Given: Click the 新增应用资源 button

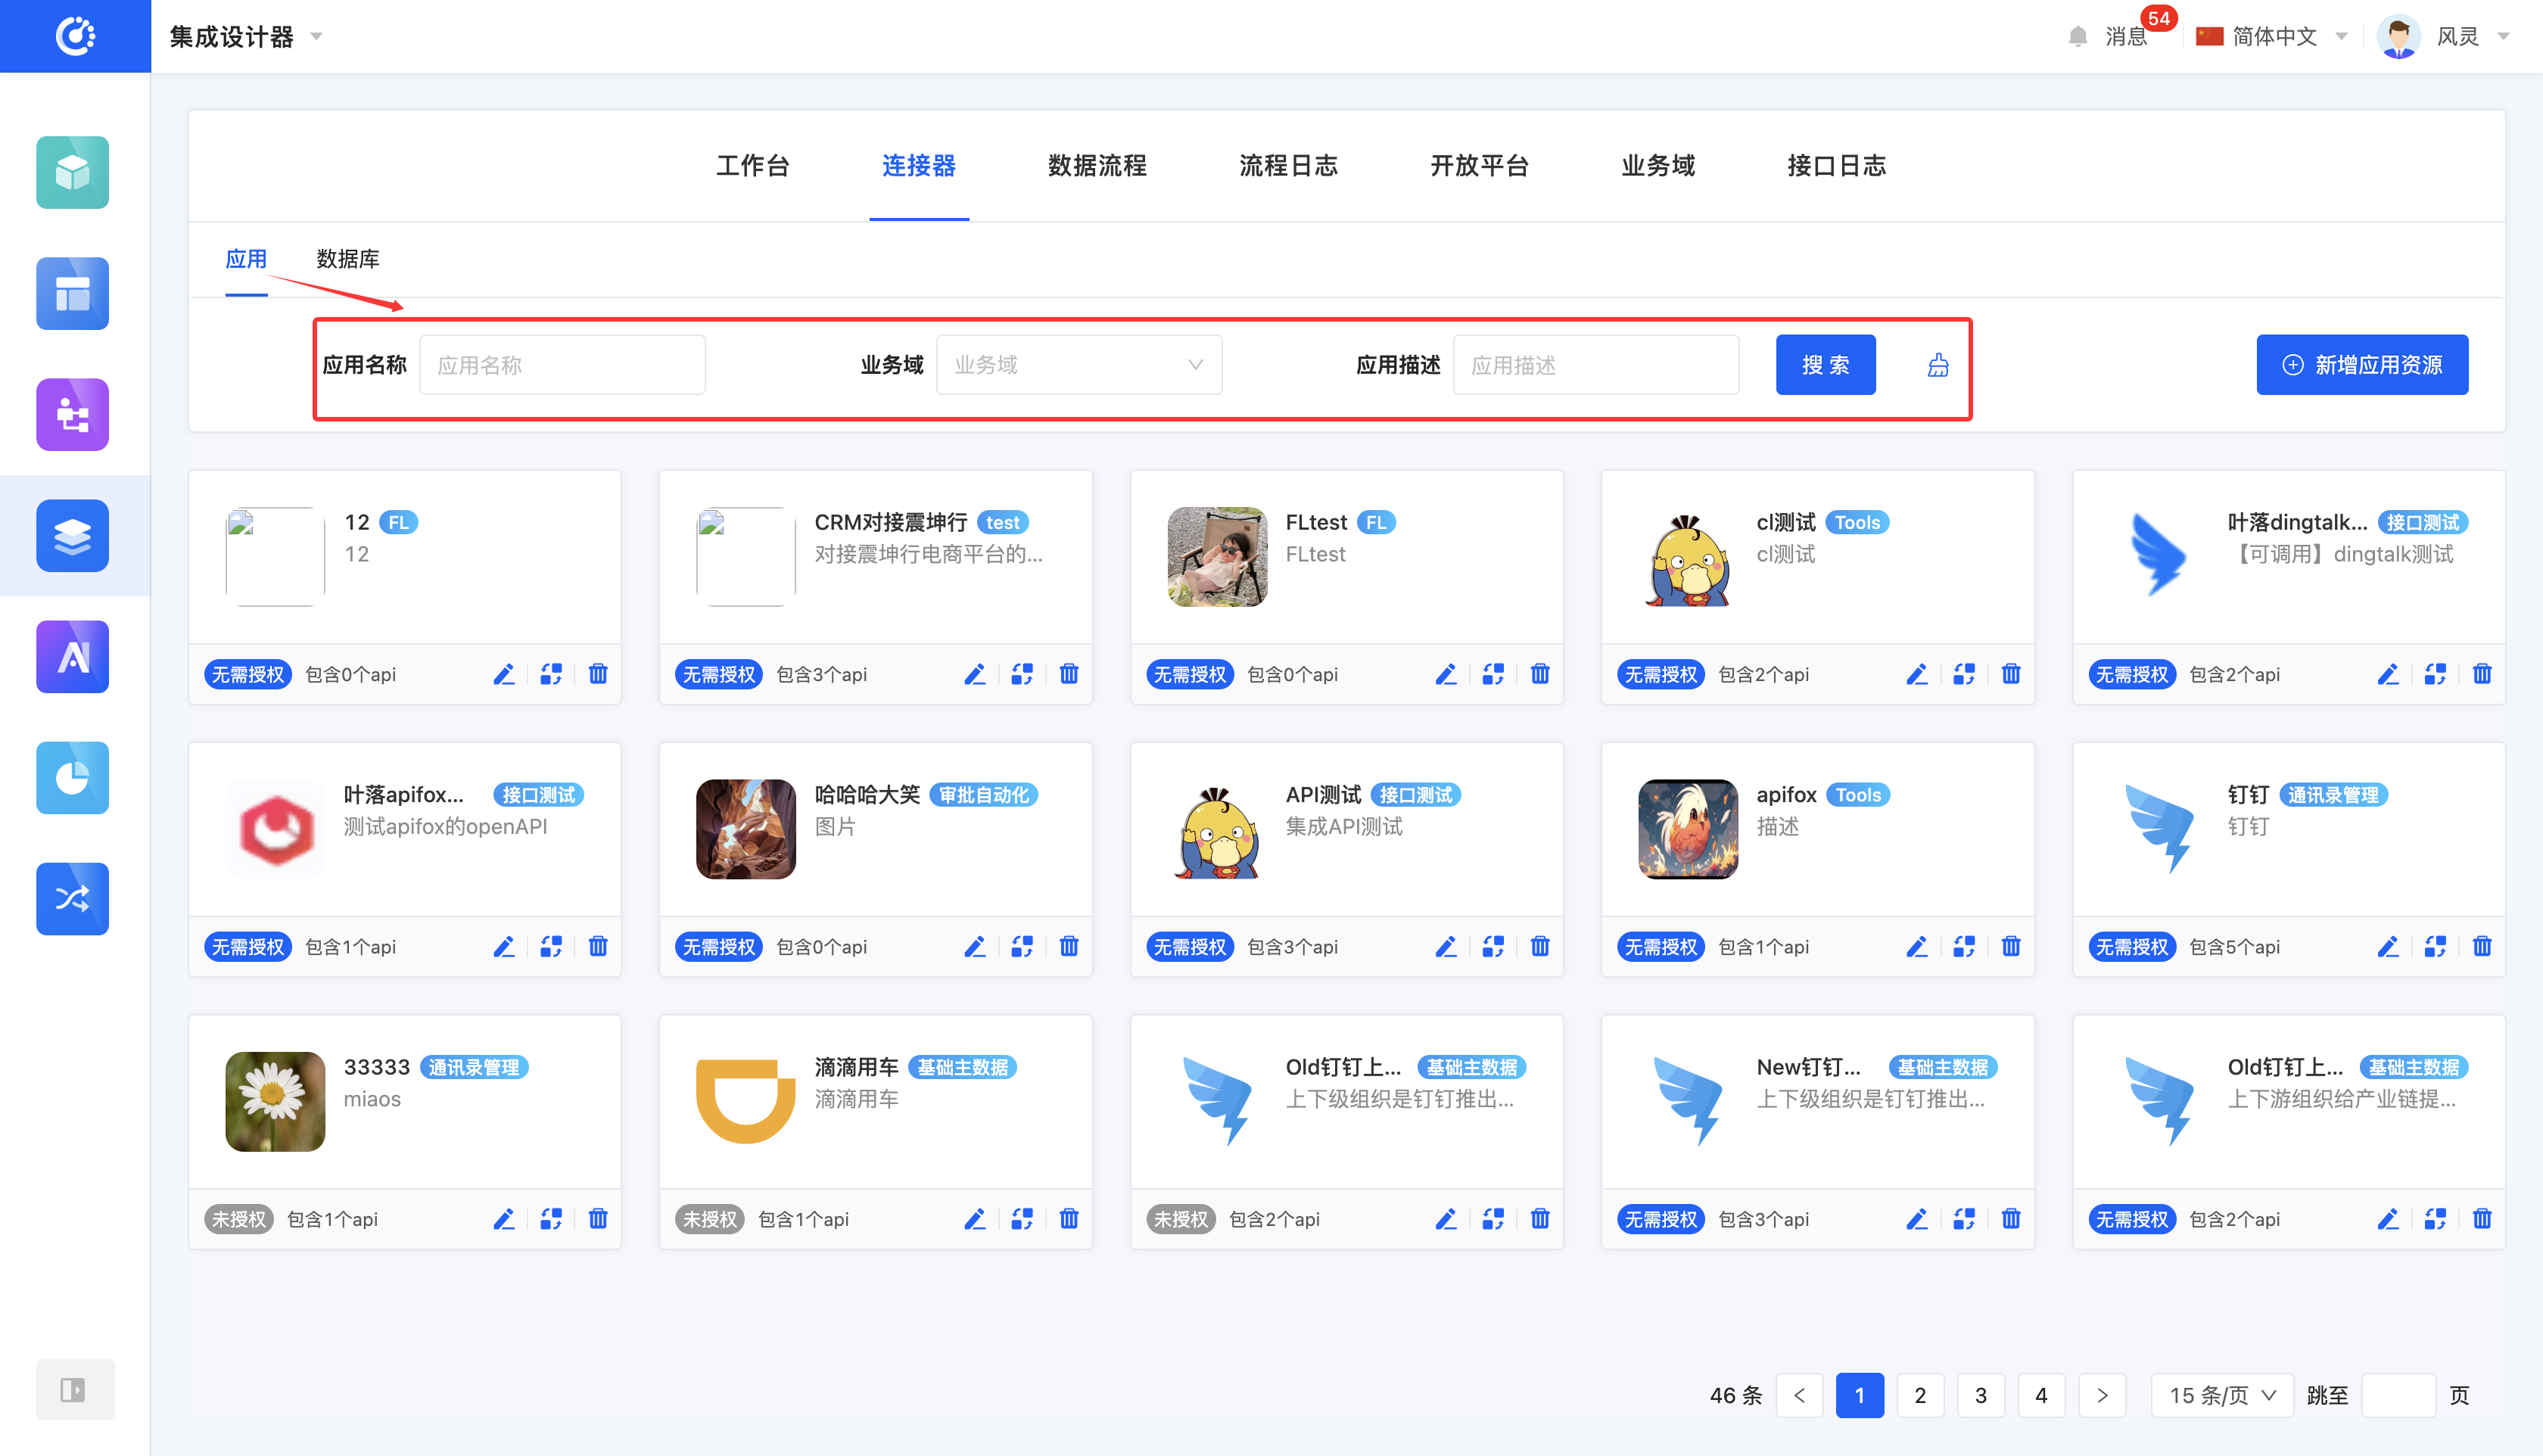Looking at the screenshot, I should point(2363,364).
